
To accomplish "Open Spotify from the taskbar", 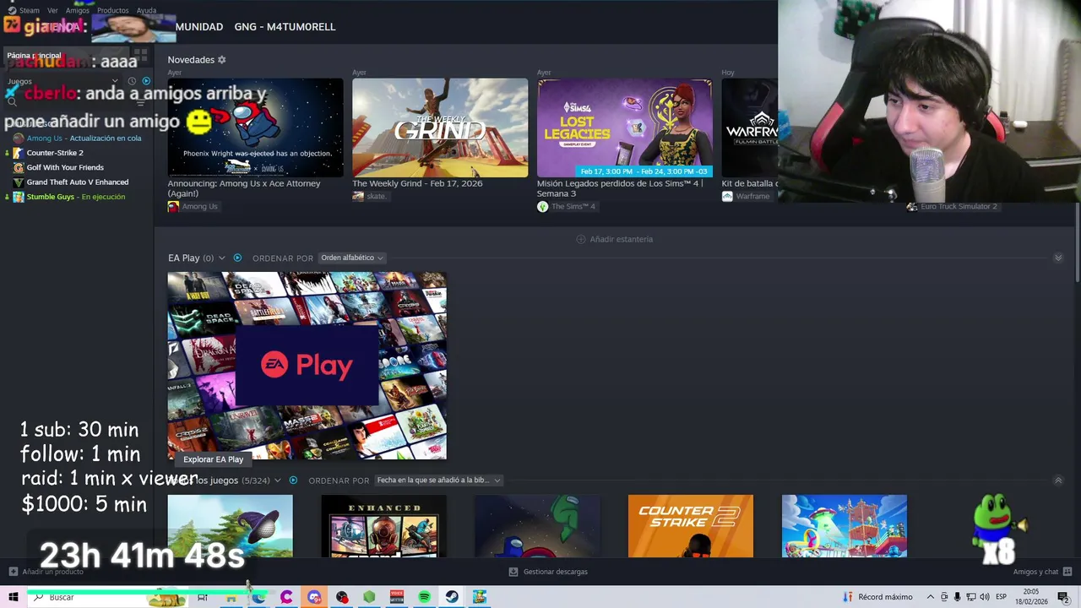I will pos(424,597).
